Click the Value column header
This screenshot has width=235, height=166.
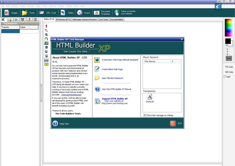point(29,27)
